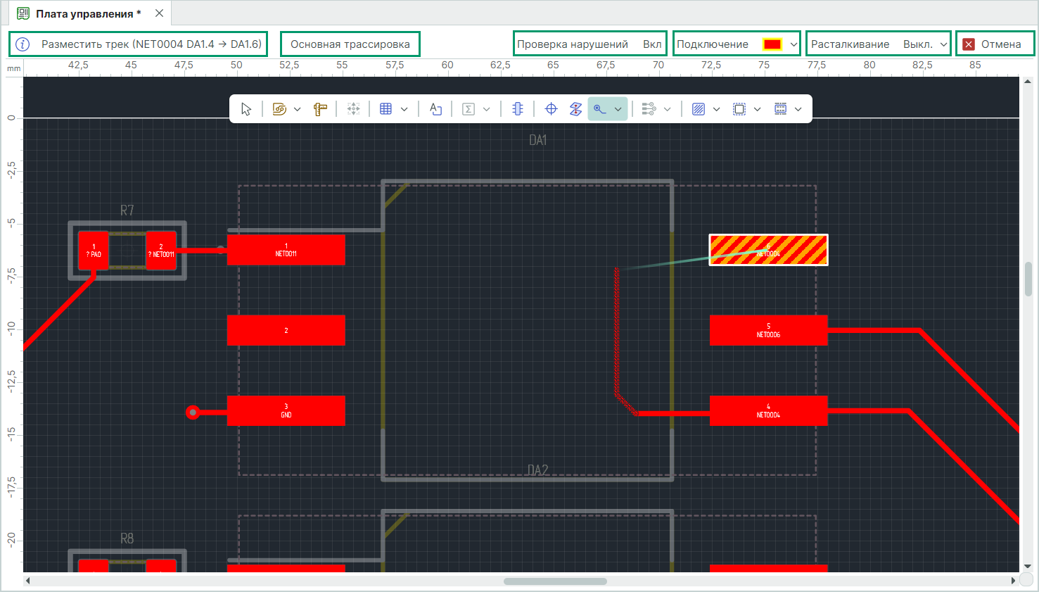The width and height of the screenshot is (1039, 592).
Task: Expand the route track tool dropdown arrow
Action: tap(618, 109)
